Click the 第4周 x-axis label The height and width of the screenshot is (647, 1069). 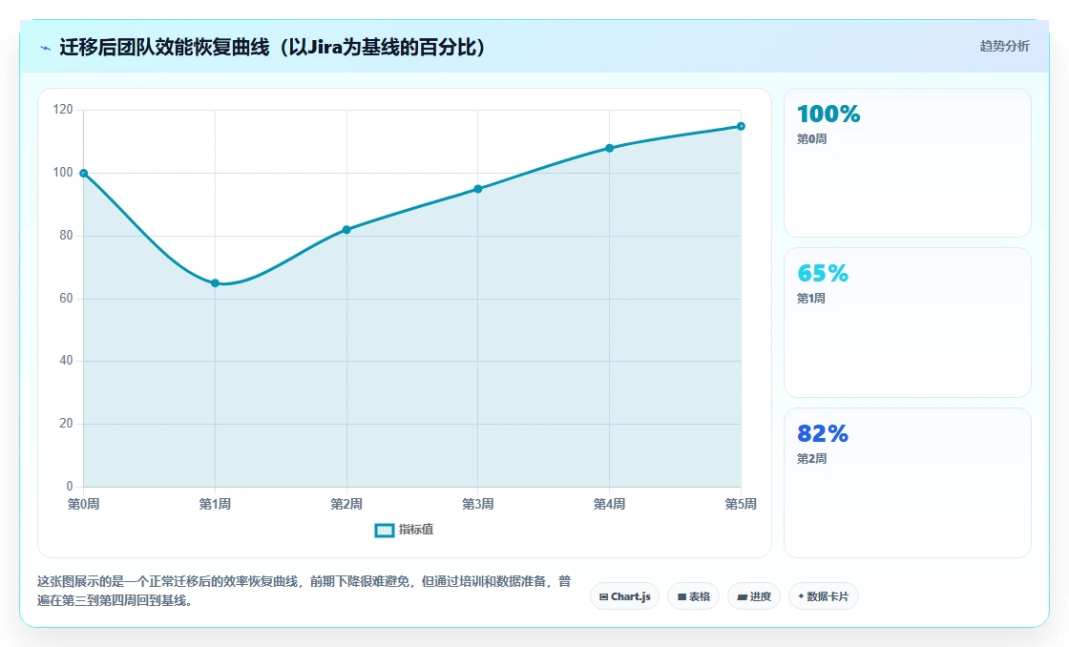pyautogui.click(x=610, y=504)
